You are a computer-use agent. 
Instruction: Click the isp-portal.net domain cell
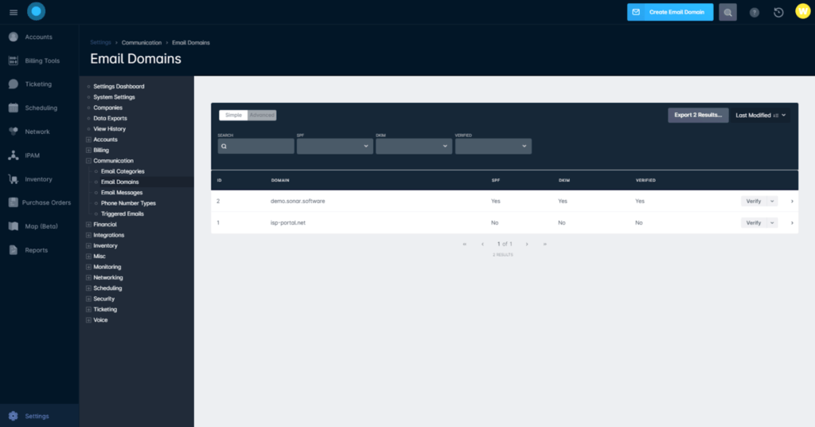point(287,222)
